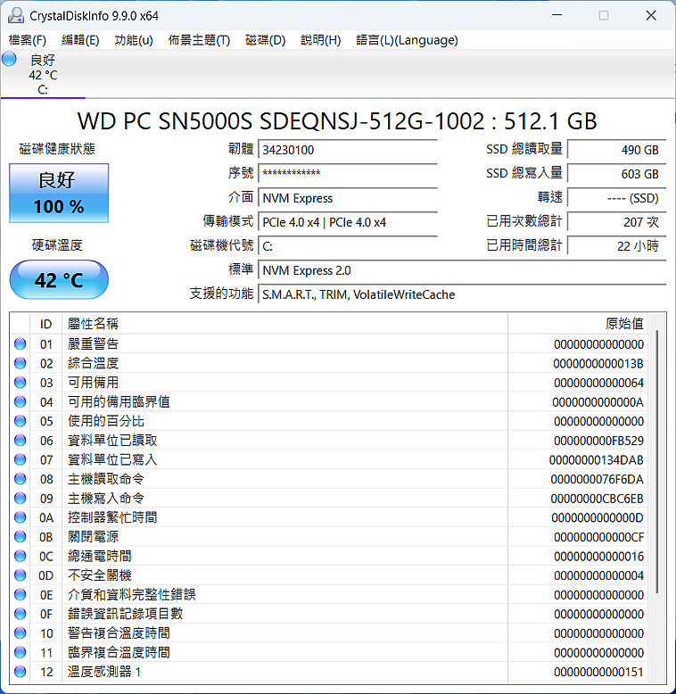The image size is (676, 694).
Task: Click the 屬性名稱 column header
Action: [284, 324]
